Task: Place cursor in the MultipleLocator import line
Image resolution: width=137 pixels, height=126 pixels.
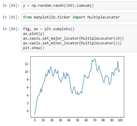Action: coord(71,17)
